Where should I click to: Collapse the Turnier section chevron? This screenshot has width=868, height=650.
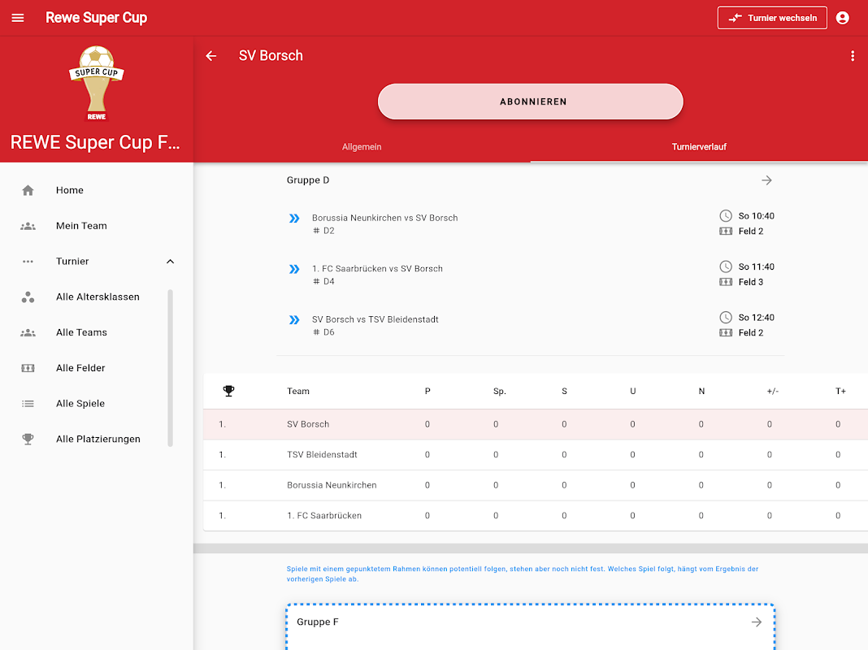pyautogui.click(x=170, y=262)
